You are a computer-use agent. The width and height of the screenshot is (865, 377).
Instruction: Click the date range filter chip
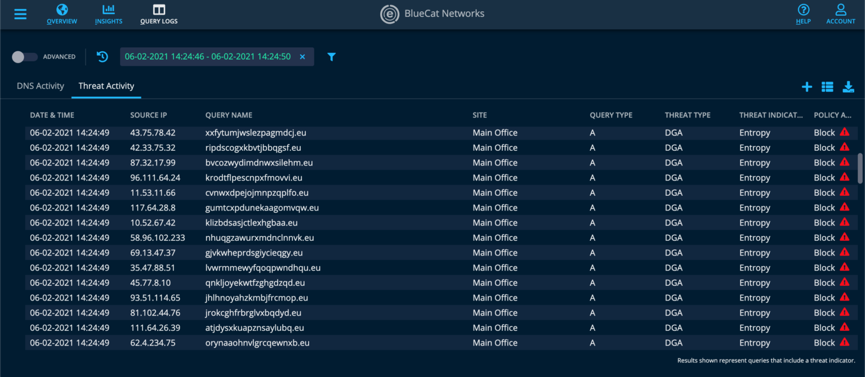click(208, 57)
